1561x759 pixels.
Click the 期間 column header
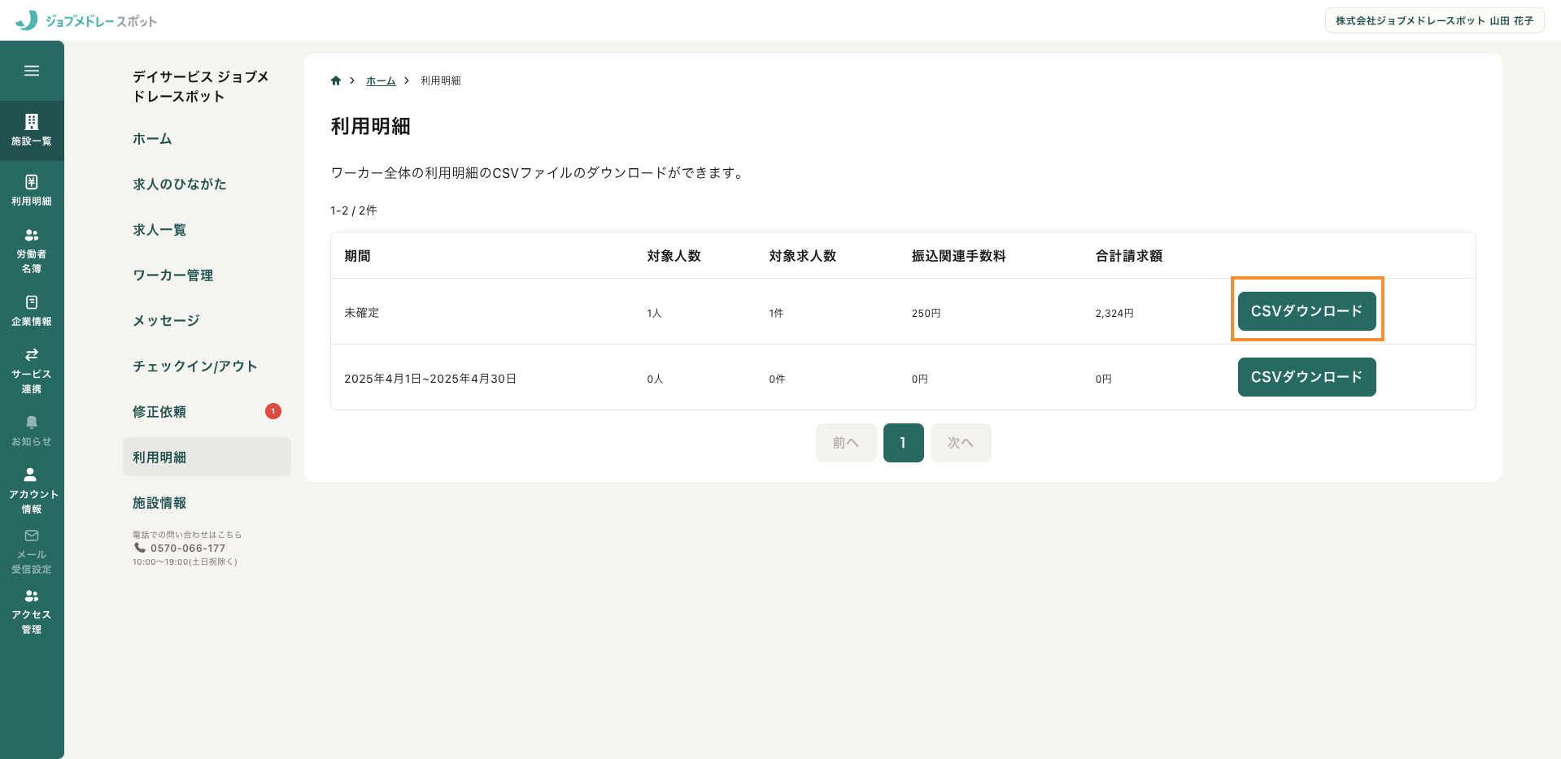click(357, 256)
